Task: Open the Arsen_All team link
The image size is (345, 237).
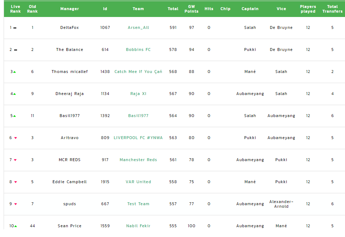Action: tap(138, 28)
